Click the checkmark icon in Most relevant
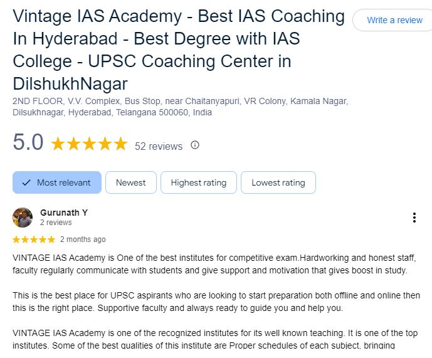The image size is (432, 358). (26, 182)
